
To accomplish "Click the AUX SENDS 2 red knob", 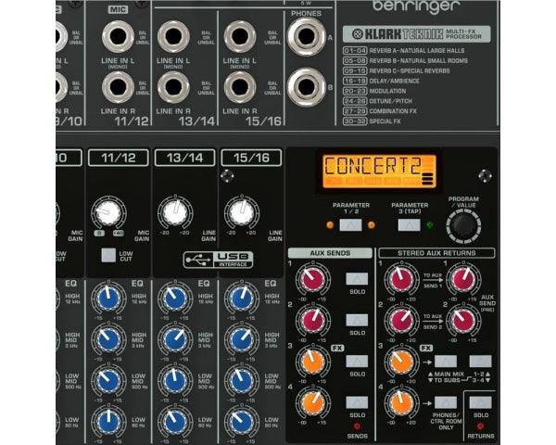I will click(x=313, y=320).
